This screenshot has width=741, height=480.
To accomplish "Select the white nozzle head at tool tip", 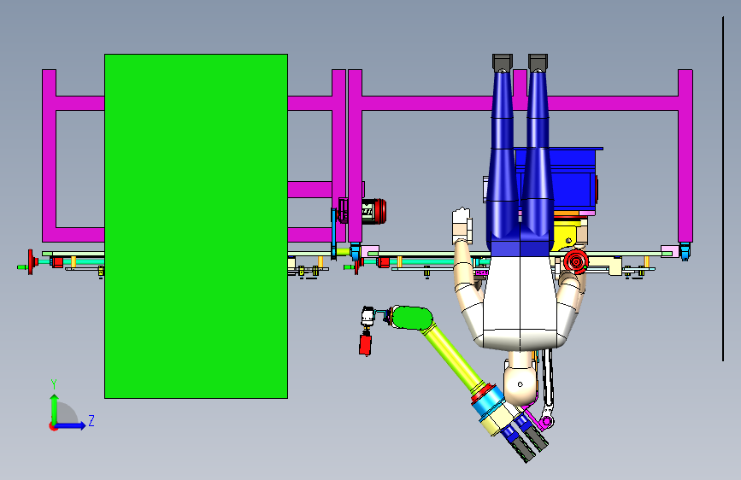I will click(x=368, y=316).
